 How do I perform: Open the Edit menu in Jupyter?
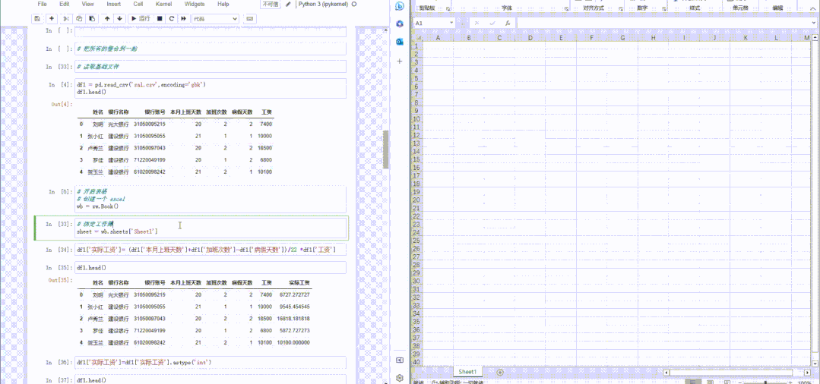pyautogui.click(x=65, y=4)
